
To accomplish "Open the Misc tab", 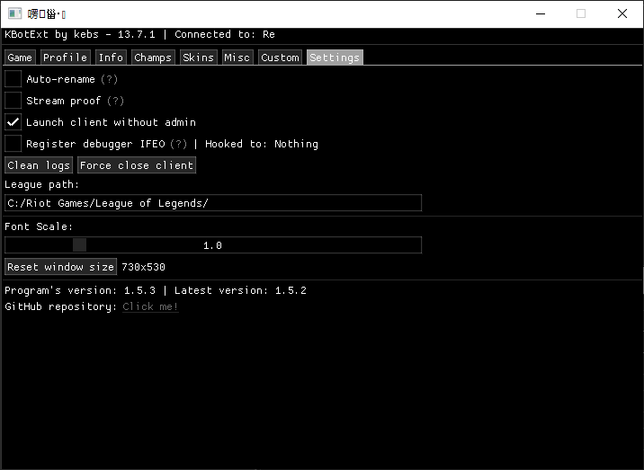I will [237, 58].
